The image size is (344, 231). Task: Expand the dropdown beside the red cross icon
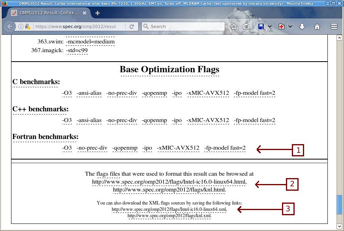pos(290,26)
